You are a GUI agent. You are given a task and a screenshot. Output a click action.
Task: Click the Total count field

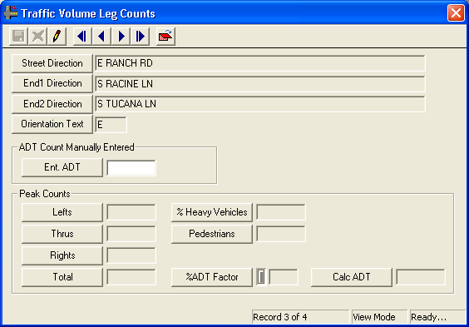tap(131, 277)
